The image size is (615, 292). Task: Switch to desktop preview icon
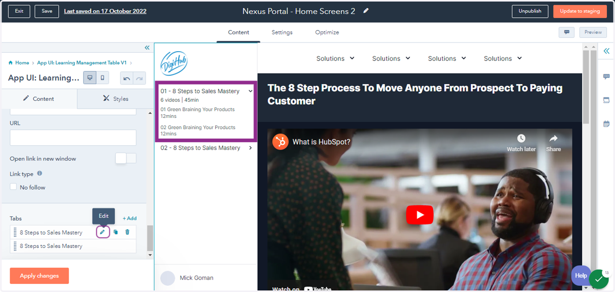pyautogui.click(x=90, y=78)
